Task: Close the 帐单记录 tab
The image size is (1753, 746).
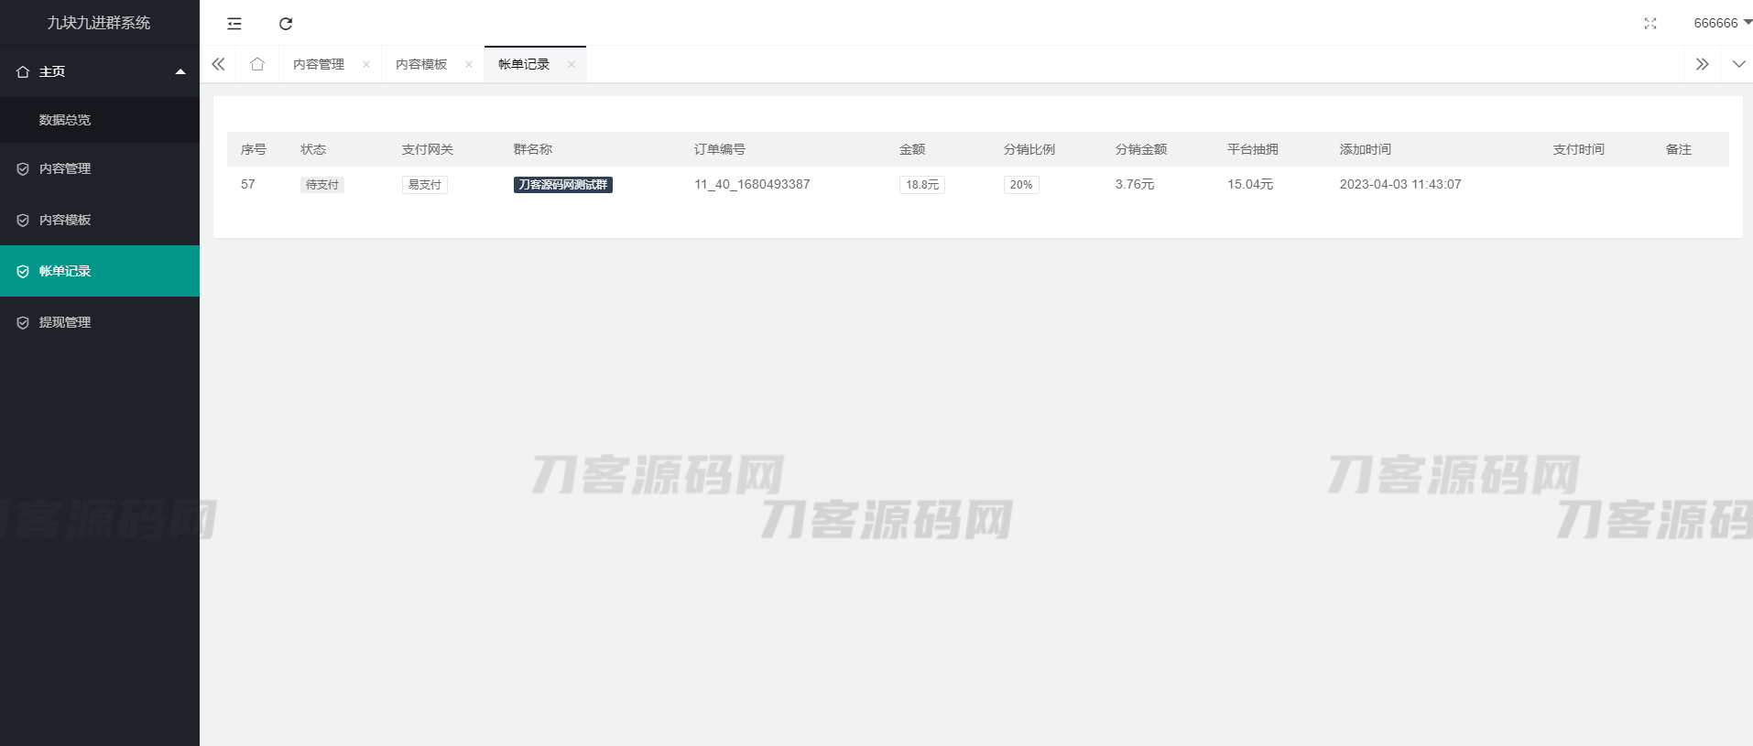Action: (572, 64)
